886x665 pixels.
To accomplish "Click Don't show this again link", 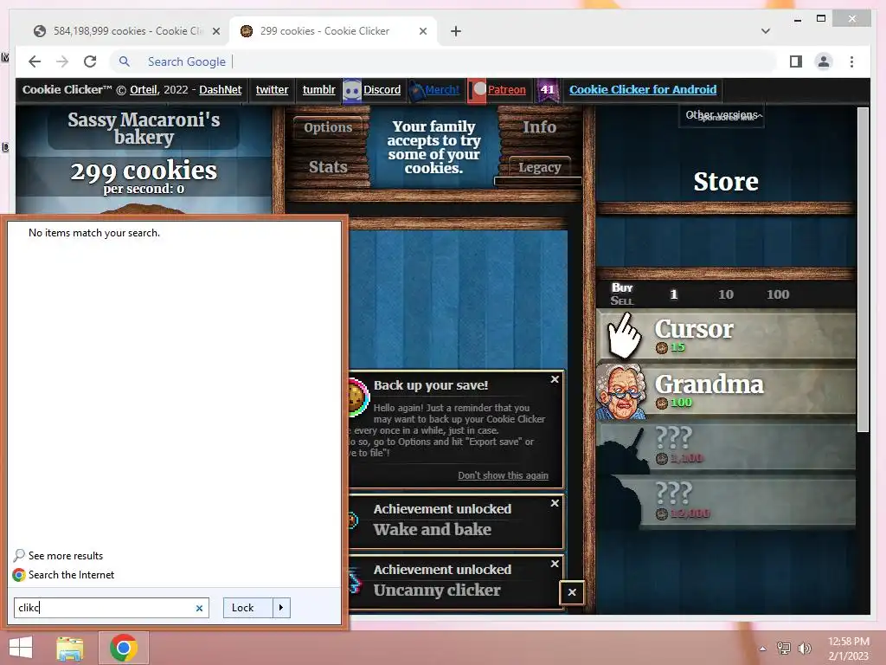I will [503, 475].
